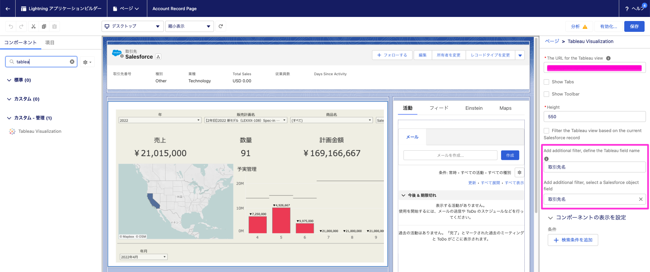The width and height of the screenshot is (650, 272).
Task: Click the redo icon
Action: (21, 26)
